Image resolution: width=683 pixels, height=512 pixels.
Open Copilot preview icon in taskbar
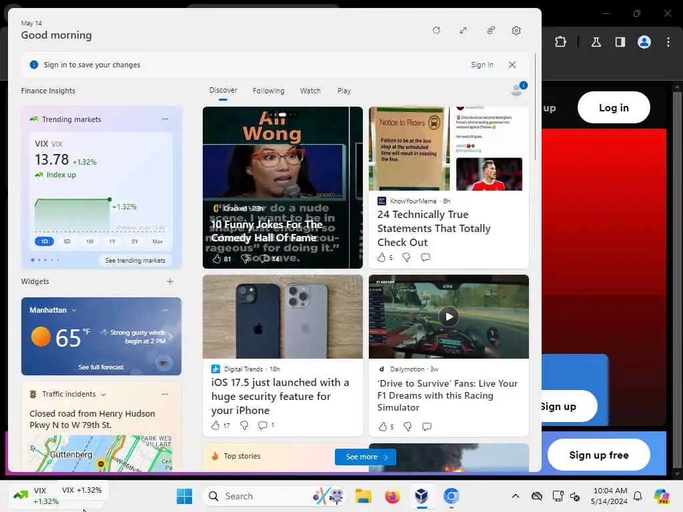(x=661, y=496)
